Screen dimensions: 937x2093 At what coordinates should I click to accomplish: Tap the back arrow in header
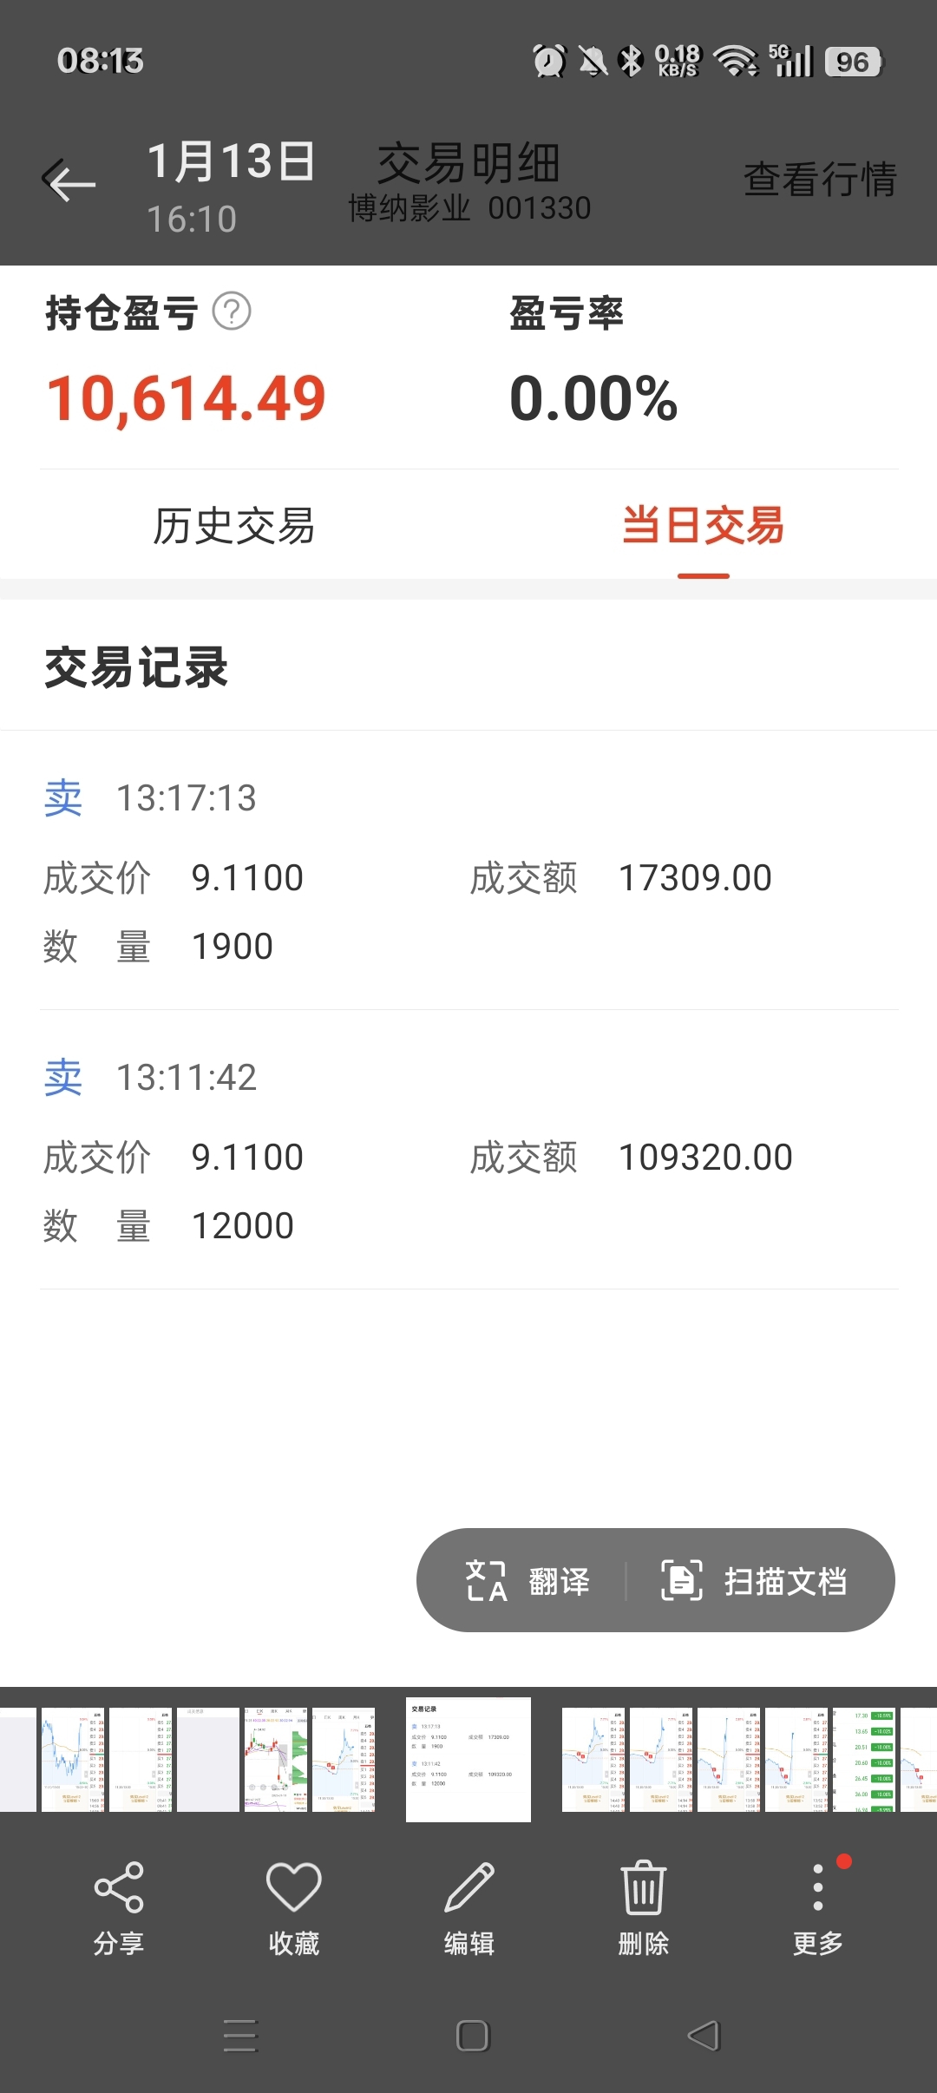(69, 180)
